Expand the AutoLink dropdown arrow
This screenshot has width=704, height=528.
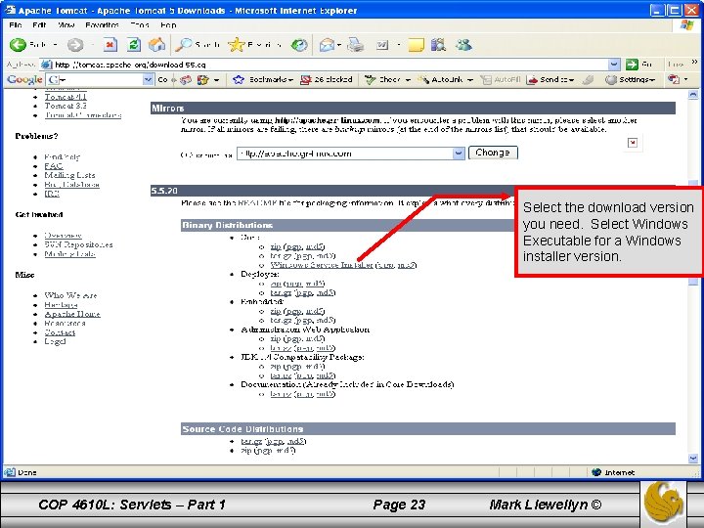(470, 80)
